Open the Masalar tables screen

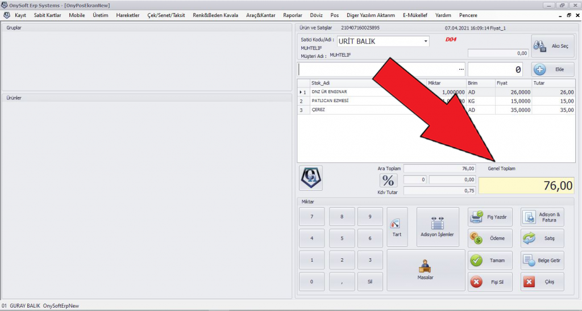pos(426,270)
